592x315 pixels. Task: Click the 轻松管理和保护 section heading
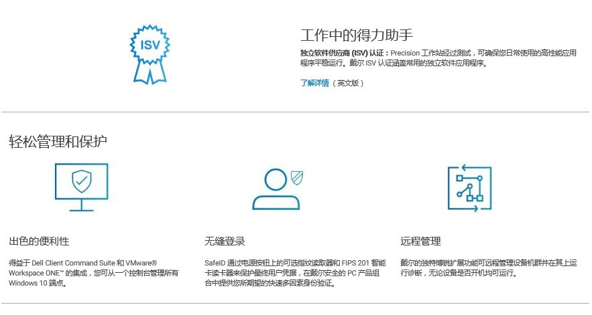(x=58, y=142)
